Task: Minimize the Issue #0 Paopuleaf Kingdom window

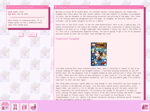Action: click(139, 7)
